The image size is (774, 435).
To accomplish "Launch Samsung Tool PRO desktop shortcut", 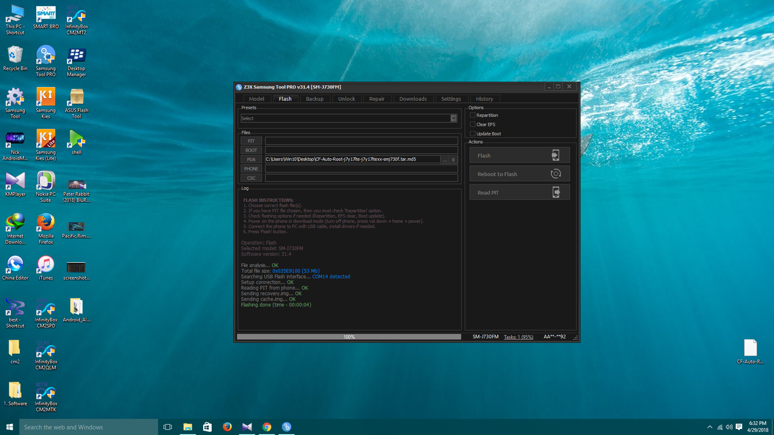I will pyautogui.click(x=46, y=62).
